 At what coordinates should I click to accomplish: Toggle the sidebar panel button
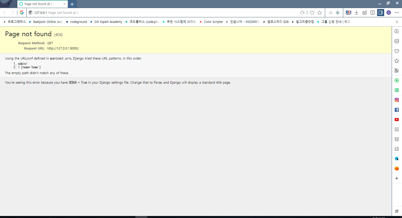coord(381,13)
